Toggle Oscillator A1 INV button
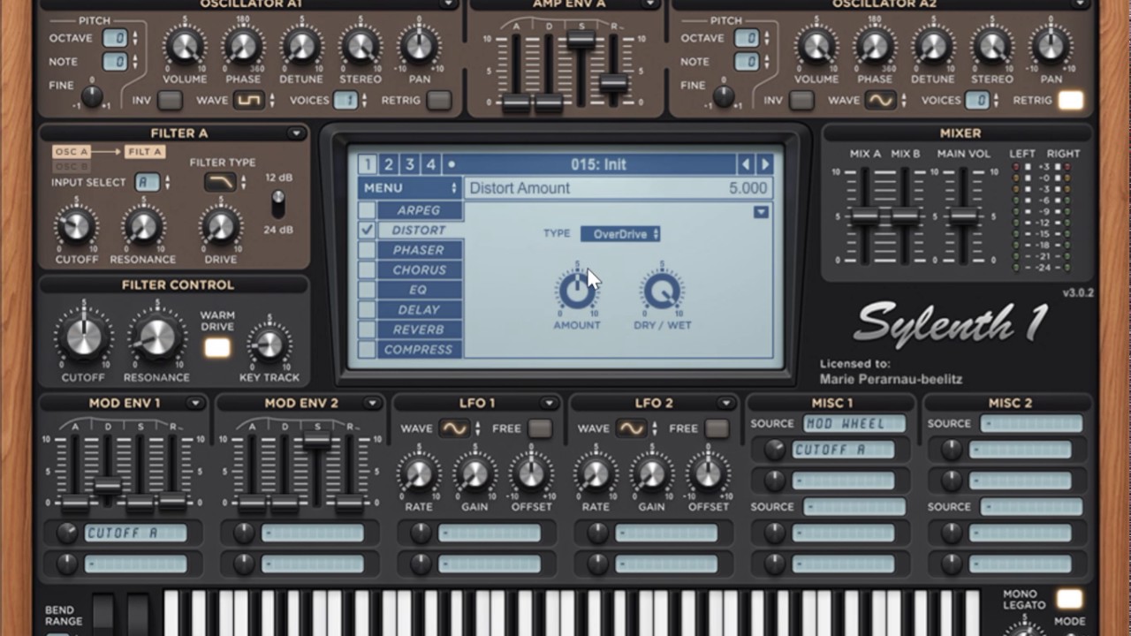This screenshot has width=1131, height=636. (170, 100)
